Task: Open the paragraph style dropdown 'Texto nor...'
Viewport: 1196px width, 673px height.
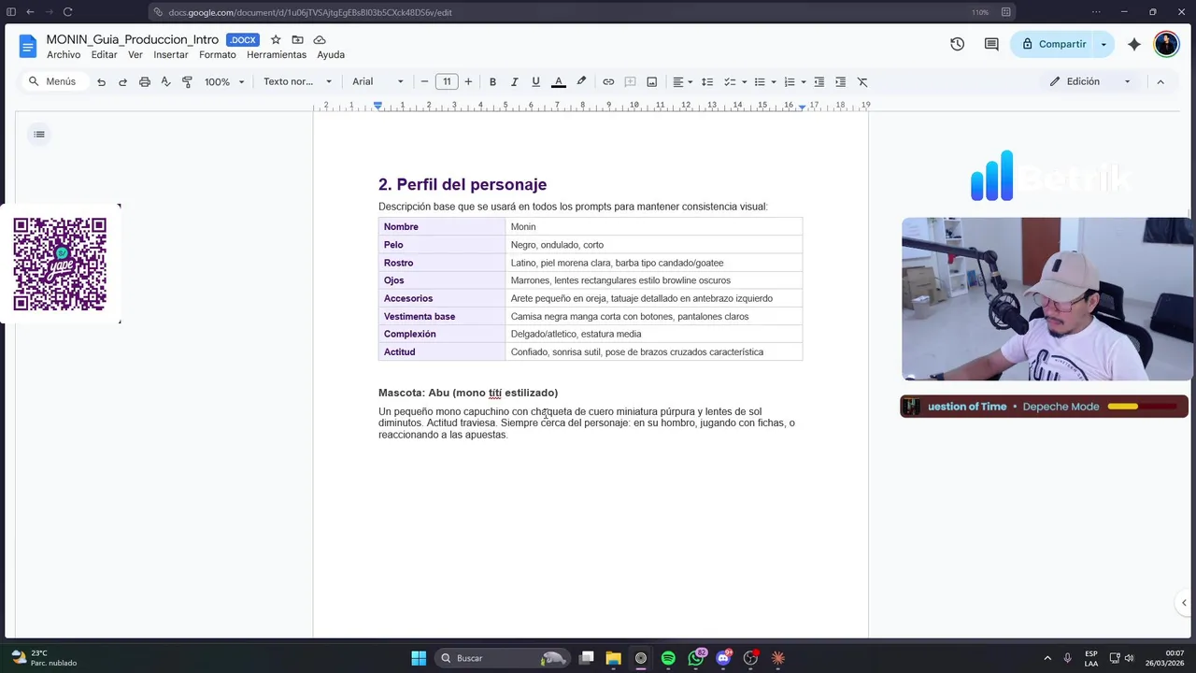Action: [x=297, y=82]
